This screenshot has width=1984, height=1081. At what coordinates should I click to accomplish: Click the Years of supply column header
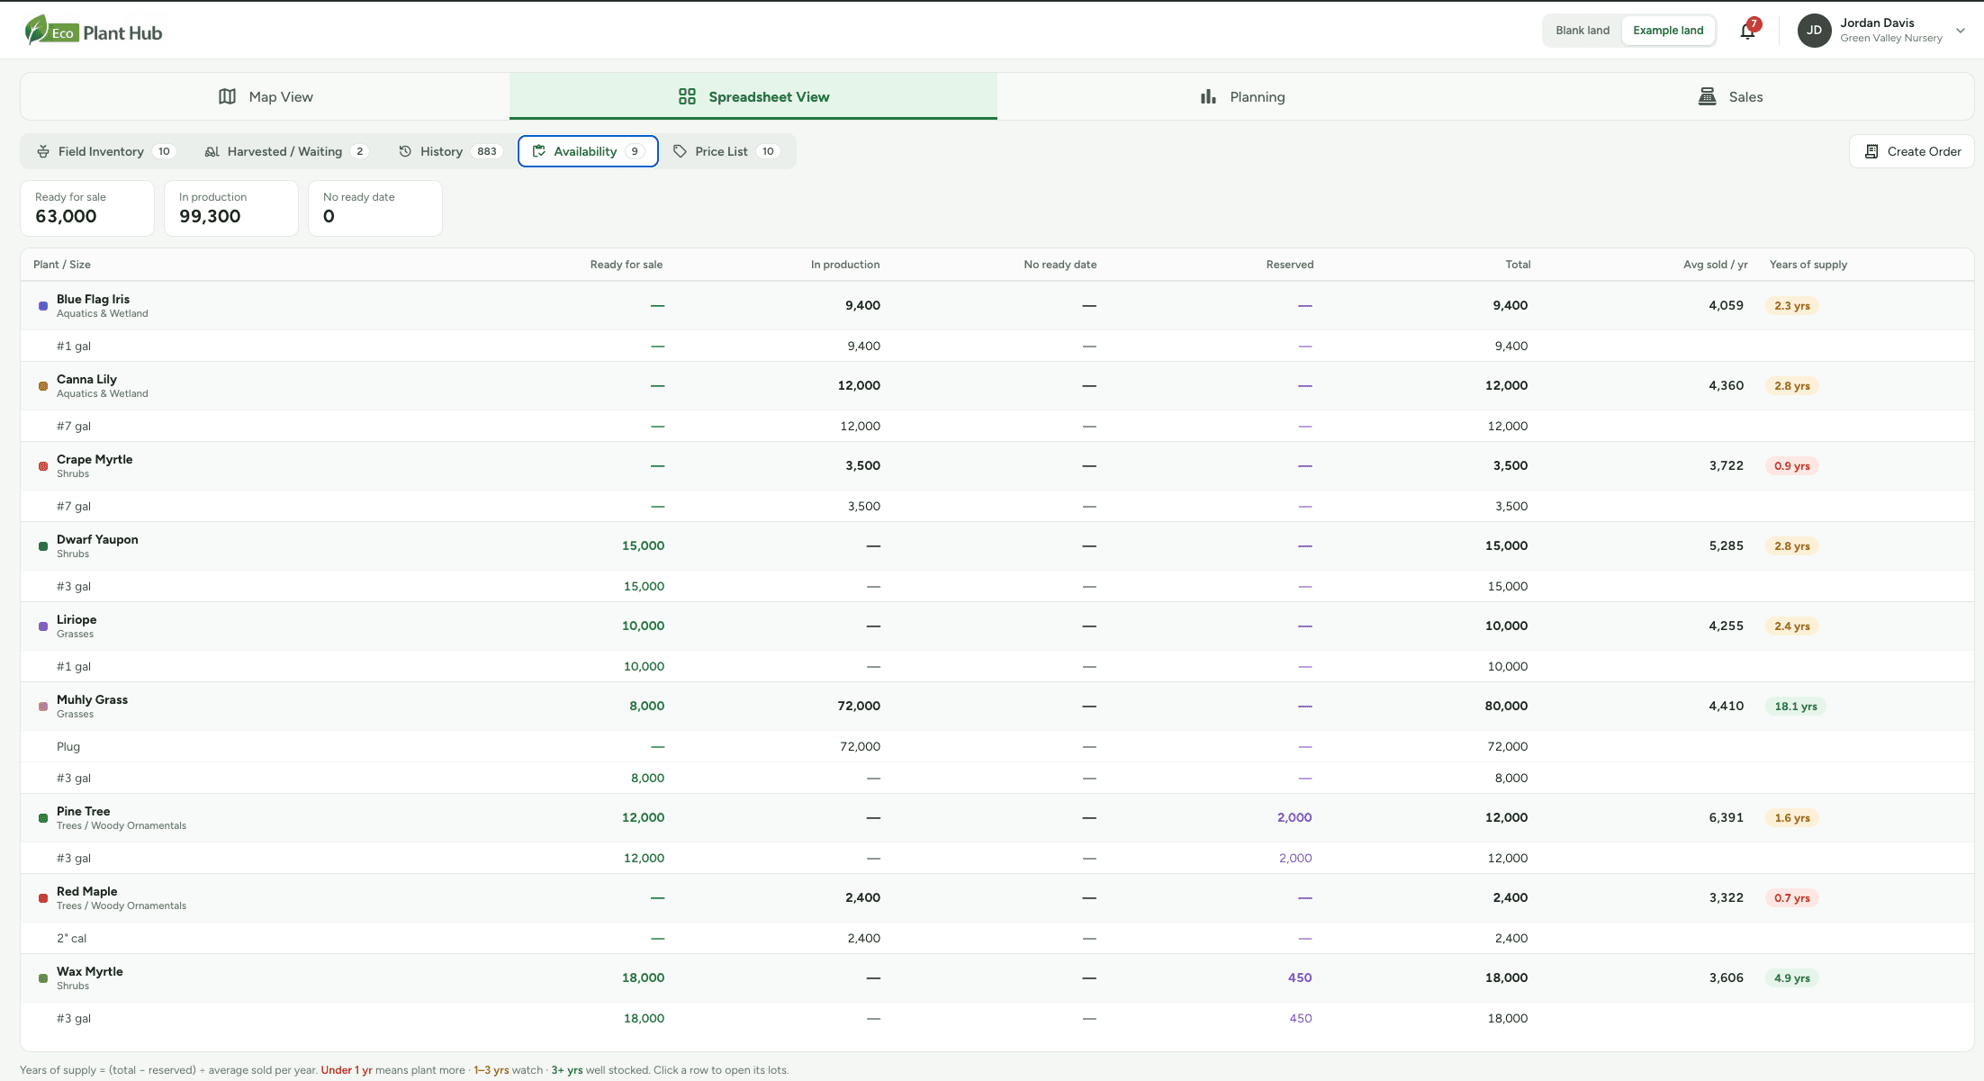pyautogui.click(x=1808, y=265)
